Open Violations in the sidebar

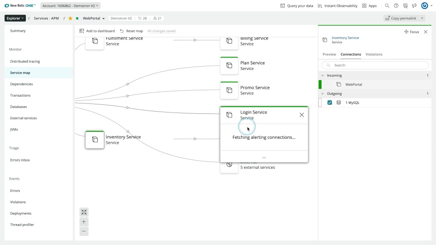18,202
